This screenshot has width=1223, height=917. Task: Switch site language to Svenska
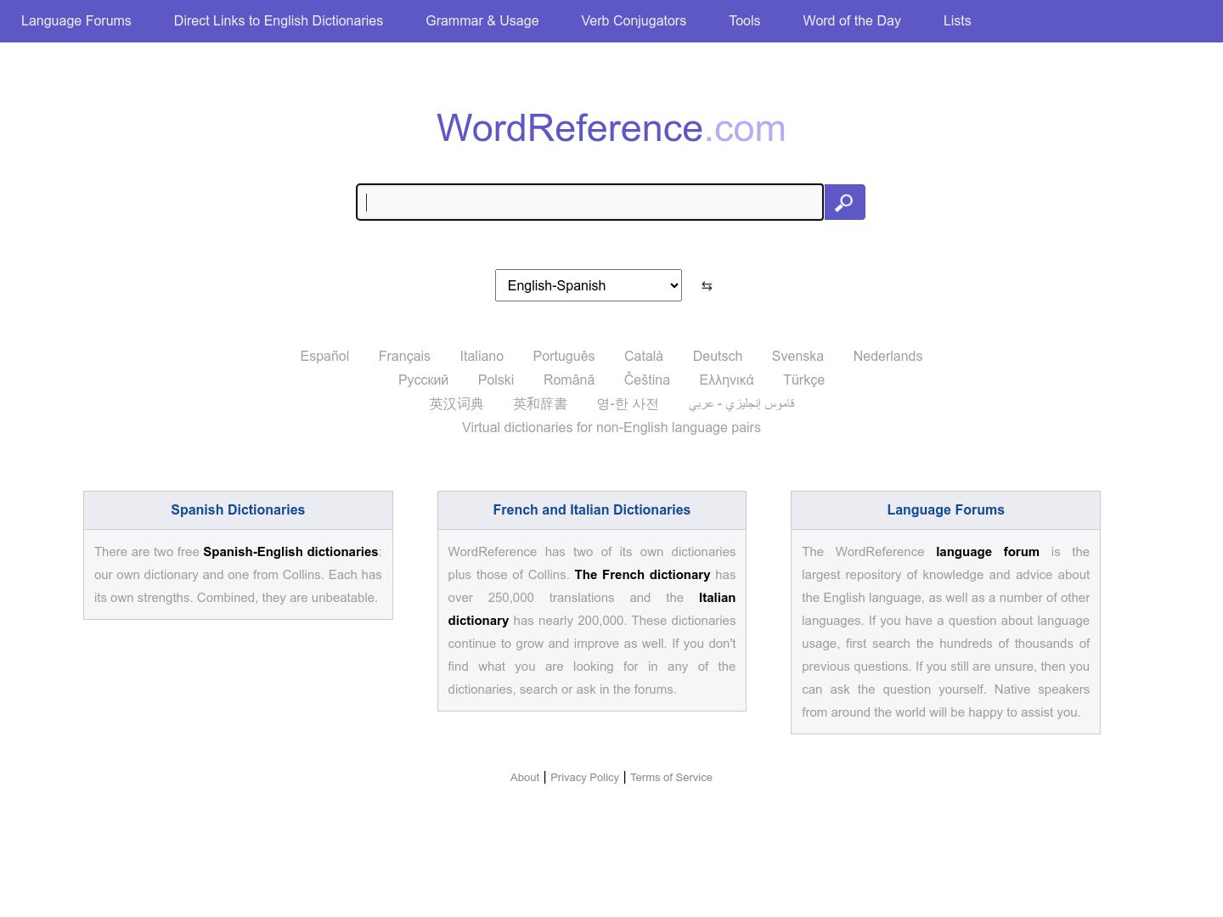(797, 356)
